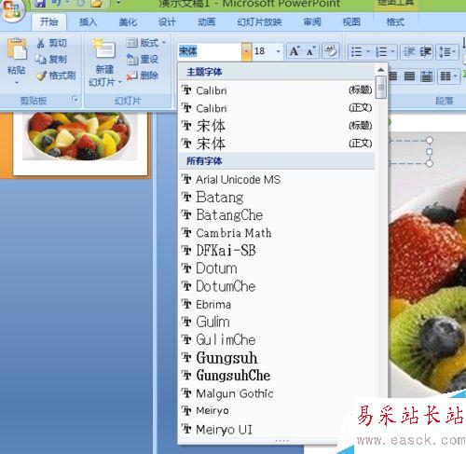Choose the Batang font

click(x=277, y=197)
